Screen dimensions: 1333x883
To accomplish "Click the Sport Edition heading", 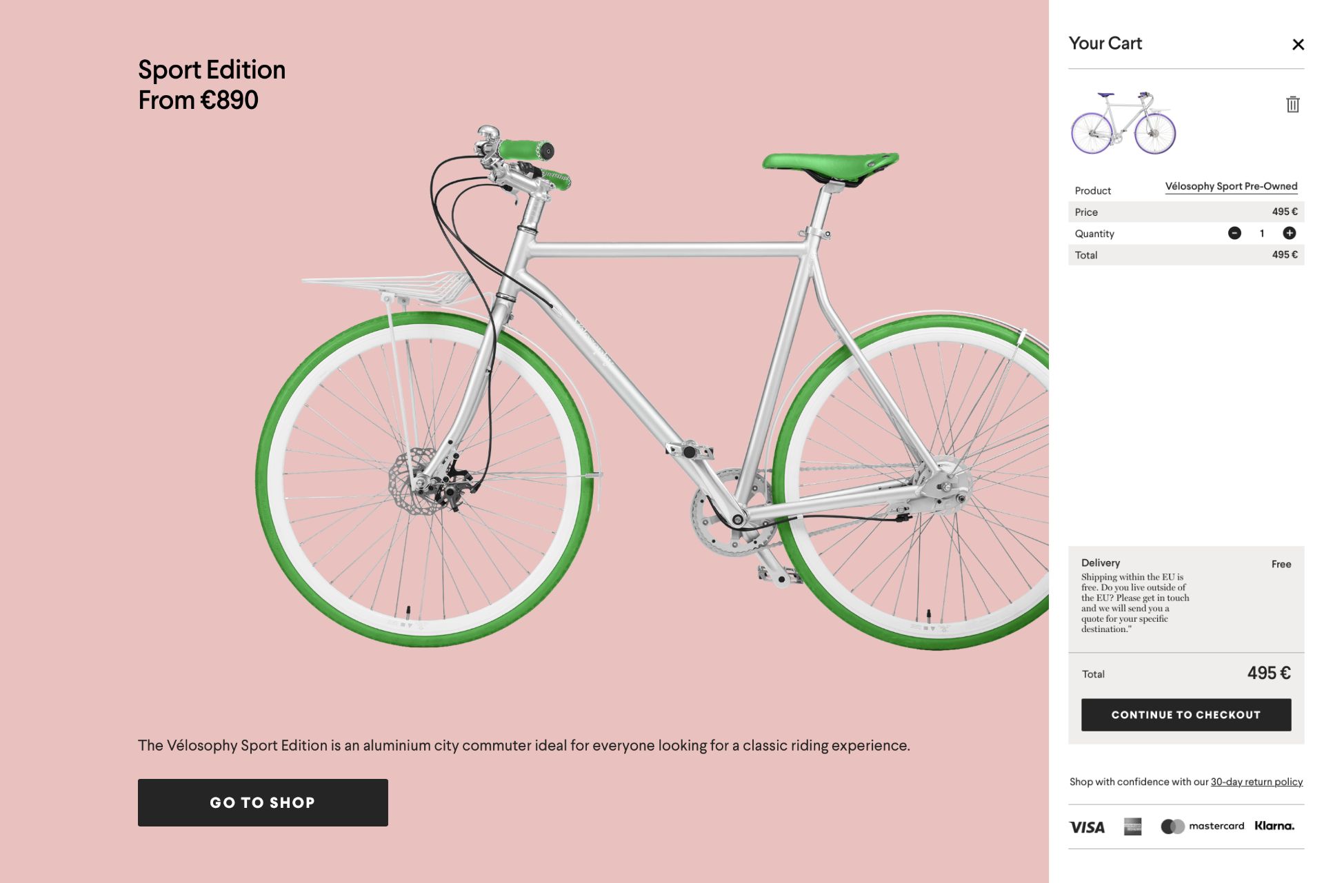I will click(212, 70).
